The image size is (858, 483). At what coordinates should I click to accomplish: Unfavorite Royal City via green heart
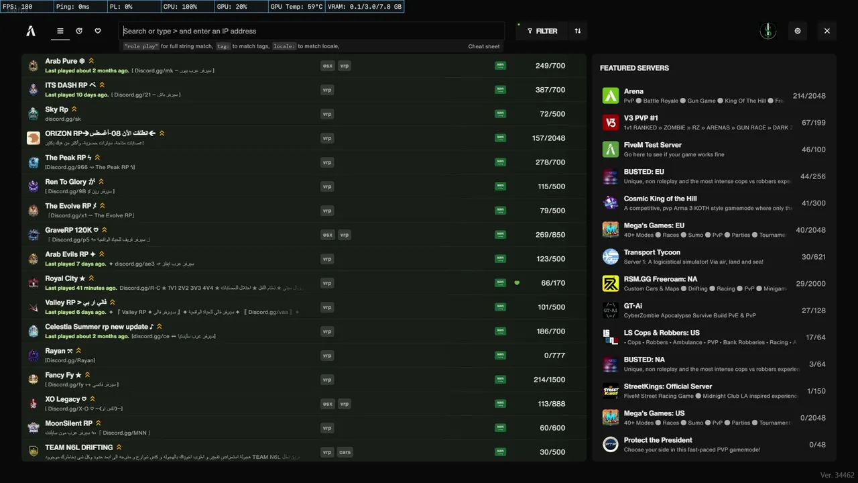click(517, 283)
